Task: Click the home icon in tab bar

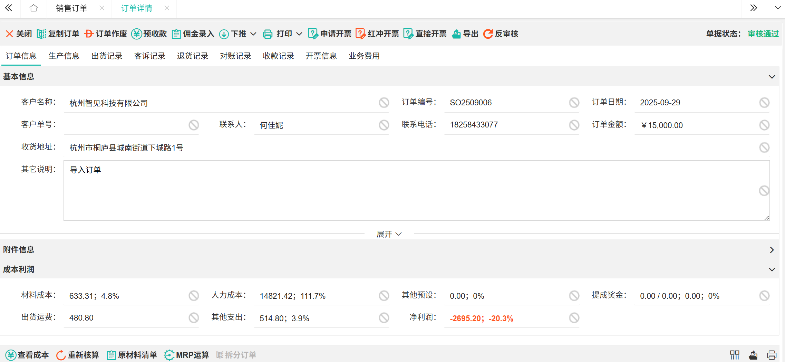Action: [x=33, y=8]
